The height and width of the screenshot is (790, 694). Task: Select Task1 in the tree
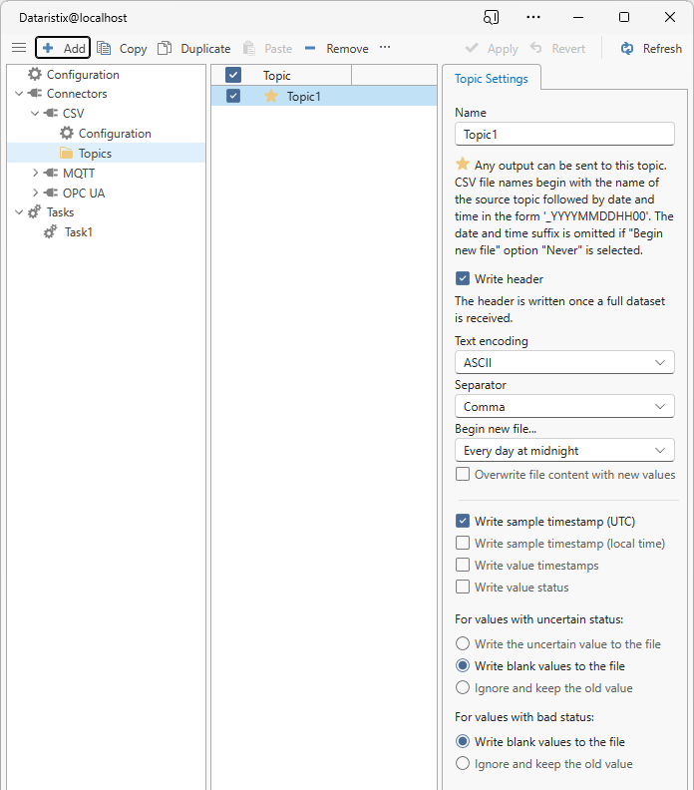point(78,232)
